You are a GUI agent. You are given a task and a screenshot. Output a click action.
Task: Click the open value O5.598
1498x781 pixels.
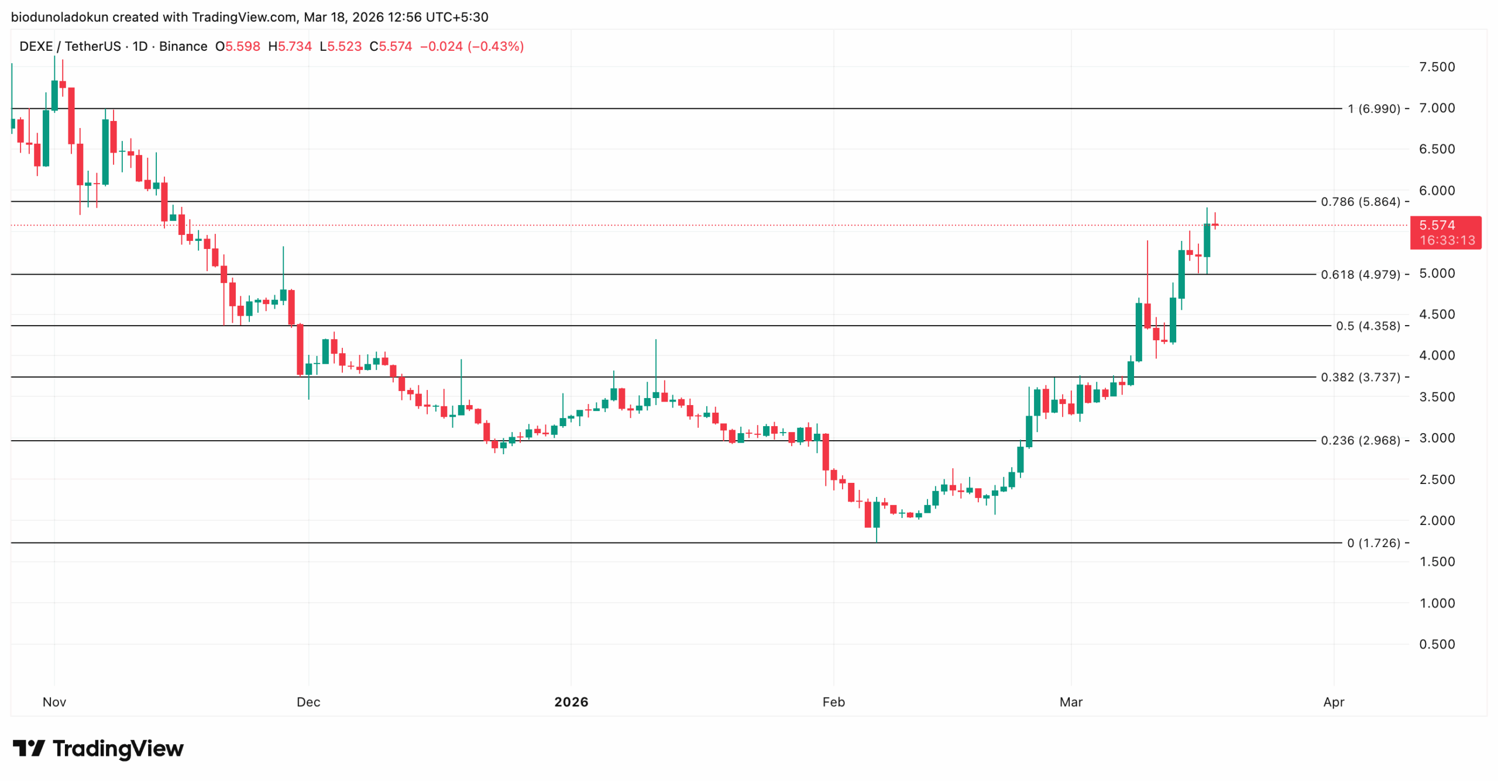point(238,46)
